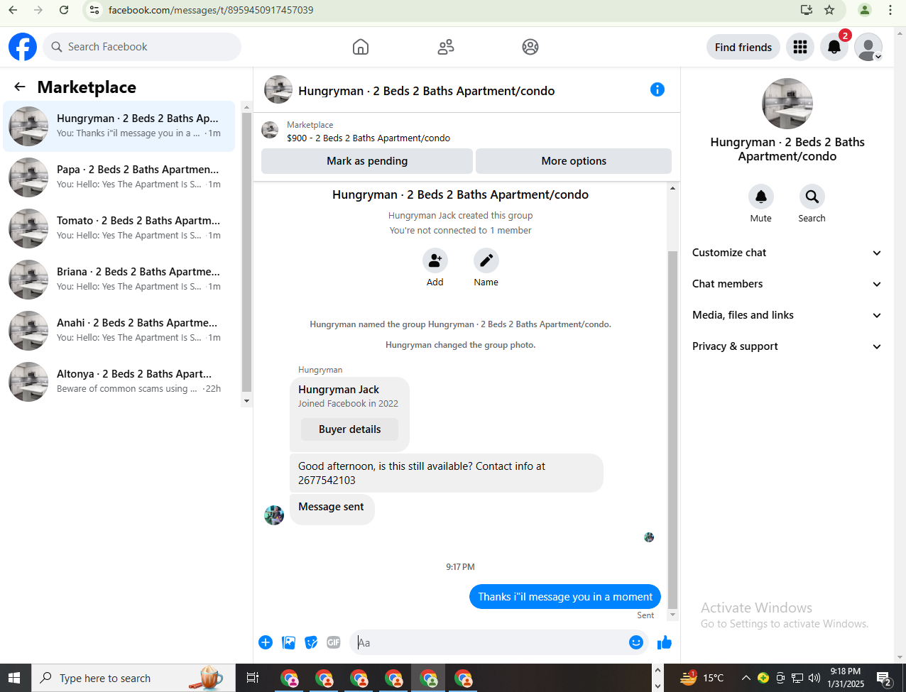
Task: Open the Chrome profile icon
Action: [x=865, y=10]
